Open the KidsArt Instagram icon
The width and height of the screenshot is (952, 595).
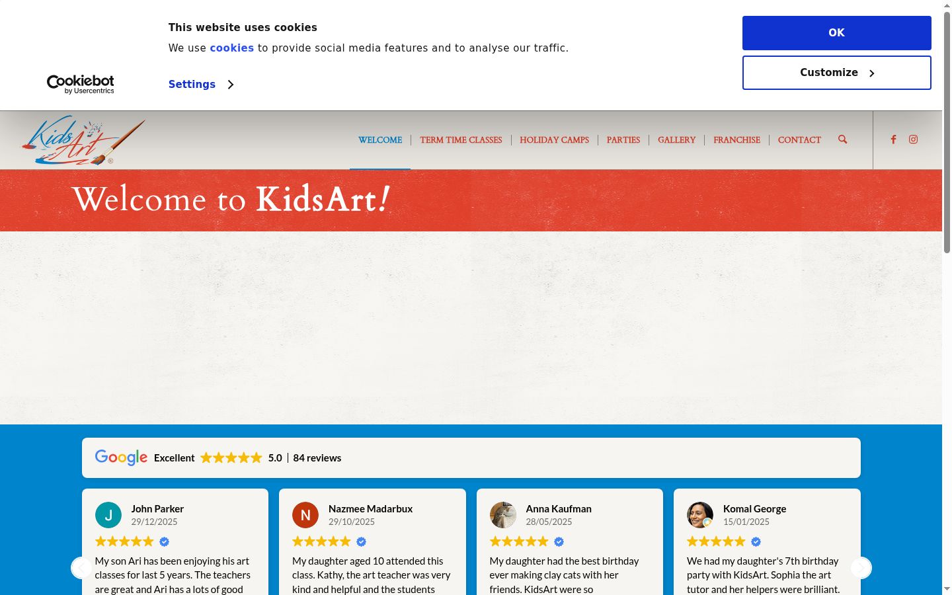913,139
